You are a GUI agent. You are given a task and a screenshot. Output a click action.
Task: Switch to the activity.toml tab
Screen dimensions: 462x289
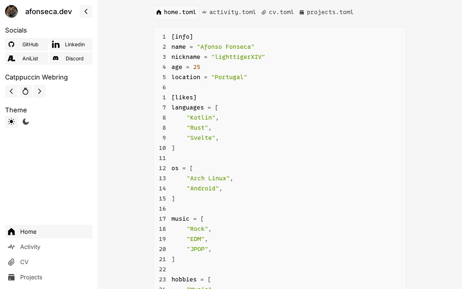(x=229, y=12)
